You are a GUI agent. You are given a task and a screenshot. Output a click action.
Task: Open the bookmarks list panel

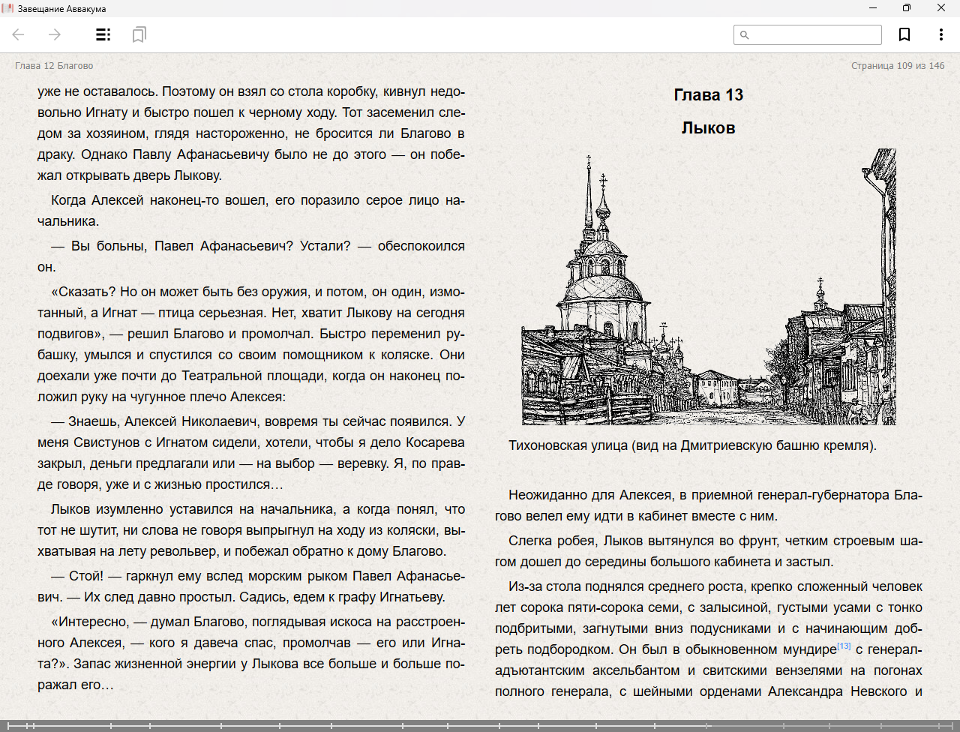point(139,34)
